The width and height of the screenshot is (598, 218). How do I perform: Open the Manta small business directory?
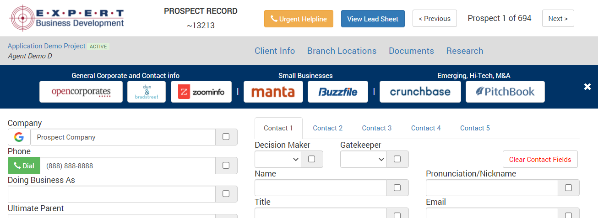click(x=273, y=92)
